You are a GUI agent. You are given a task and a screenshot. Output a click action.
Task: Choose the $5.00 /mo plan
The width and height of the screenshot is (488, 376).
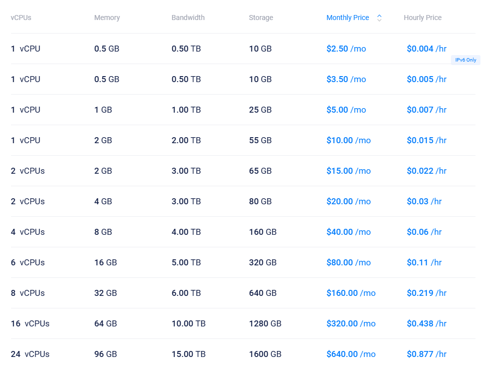click(346, 110)
